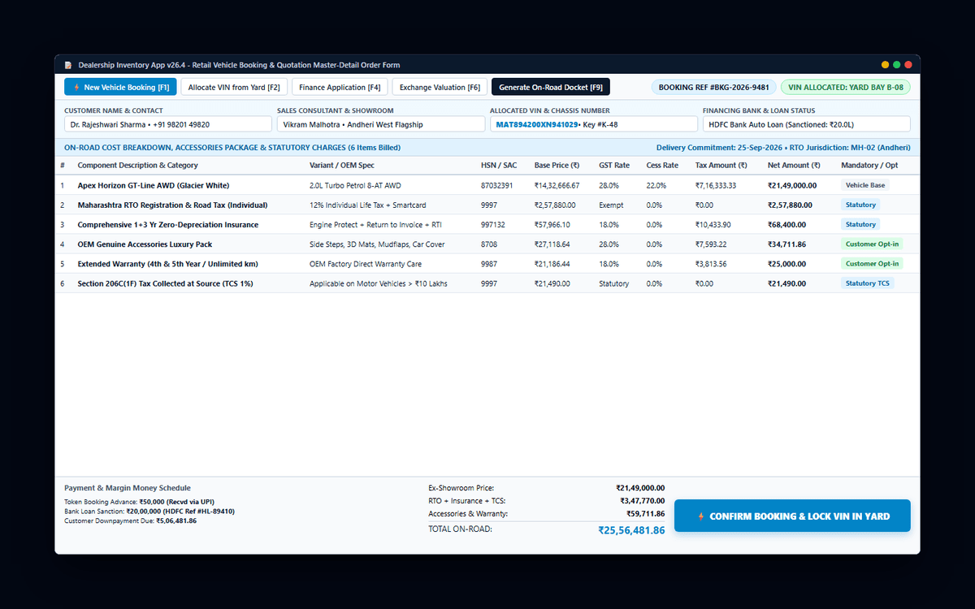Select row OEM Genuine Accessories Luxury Pack
The image size is (975, 609).
point(487,244)
